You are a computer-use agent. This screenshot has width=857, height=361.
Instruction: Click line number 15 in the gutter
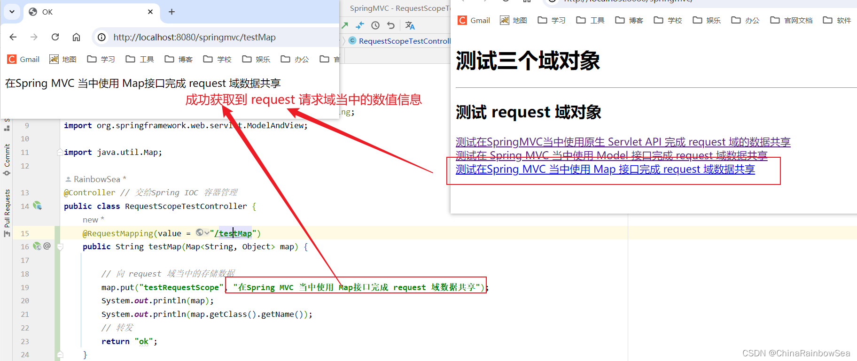tap(25, 233)
